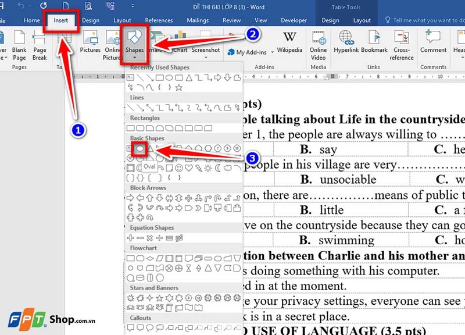Click the Hyperlink icon
The width and height of the screenshot is (465, 335).
point(346,42)
